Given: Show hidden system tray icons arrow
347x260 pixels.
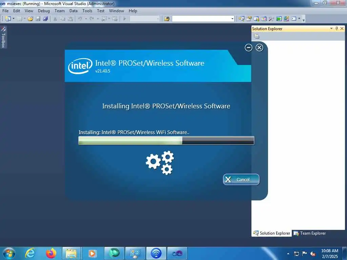Looking at the screenshot, I should [x=288, y=254].
